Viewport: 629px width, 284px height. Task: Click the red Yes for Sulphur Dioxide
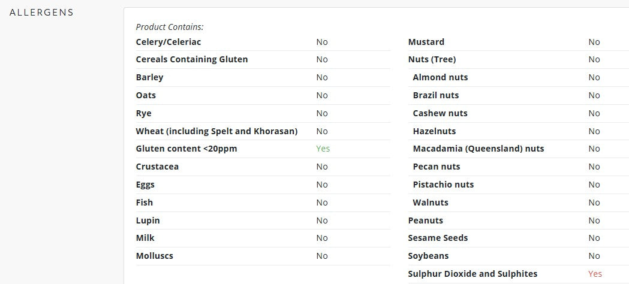coord(594,274)
